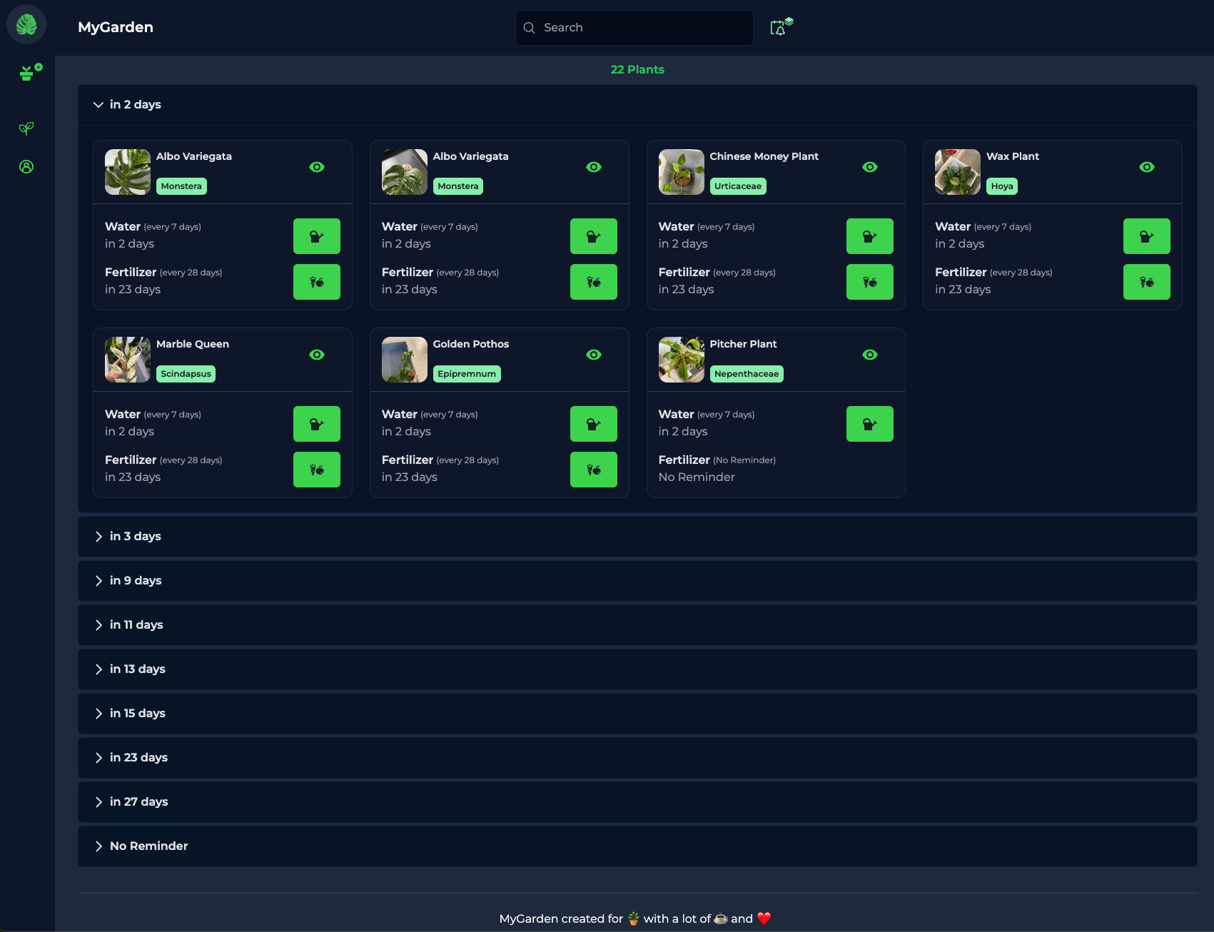1214x932 pixels.
Task: Click the MyGarden leaf logo icon
Action: (26, 25)
